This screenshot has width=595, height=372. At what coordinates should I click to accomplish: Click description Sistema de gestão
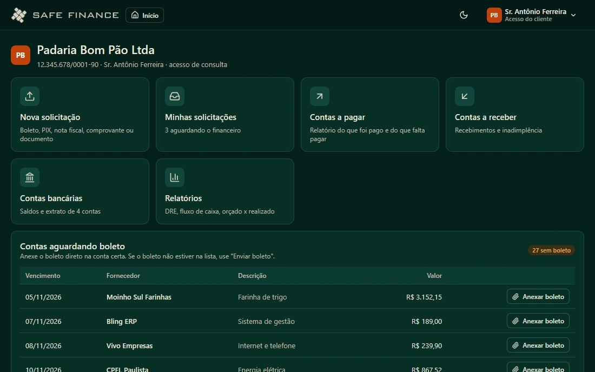pyautogui.click(x=266, y=321)
